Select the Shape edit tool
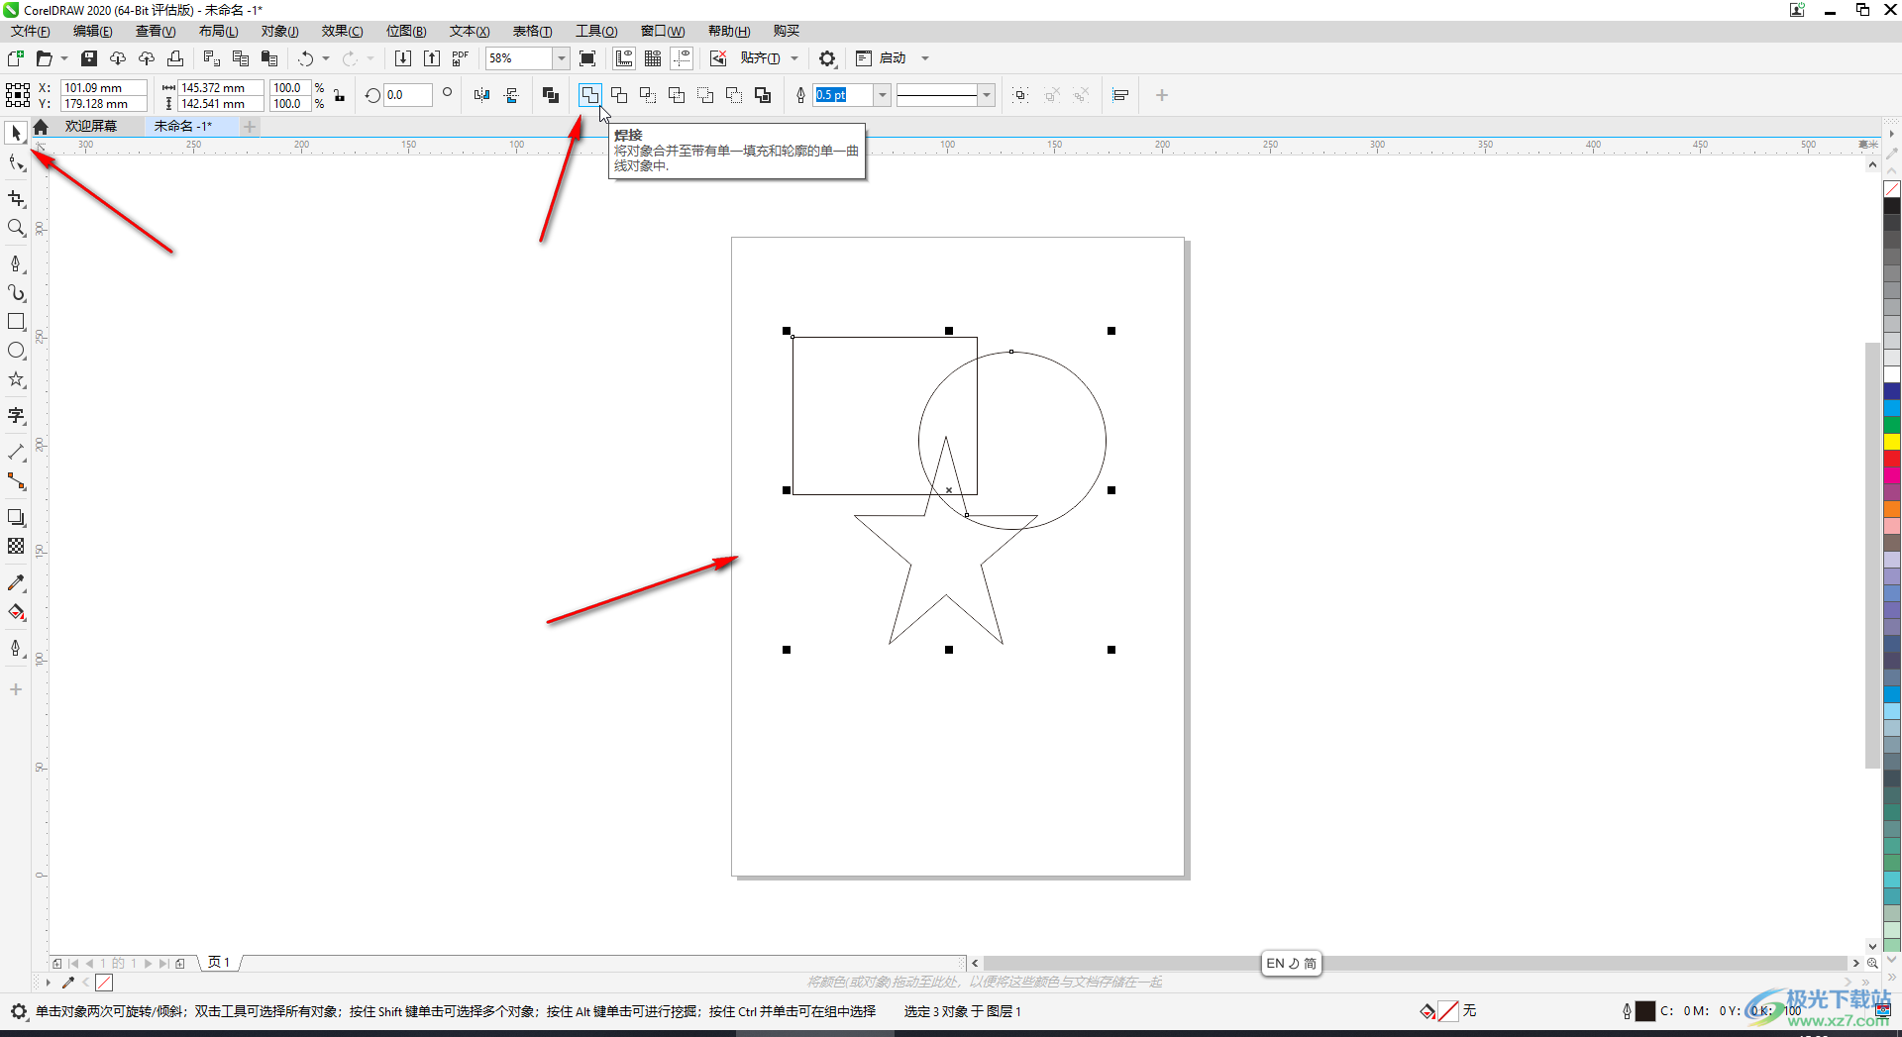This screenshot has height=1037, width=1902. [x=16, y=163]
